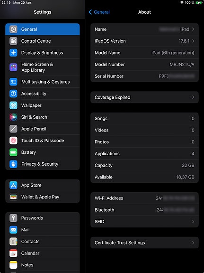Open the Accessibility icon entry
The width and height of the screenshot is (204, 273).
(13, 94)
